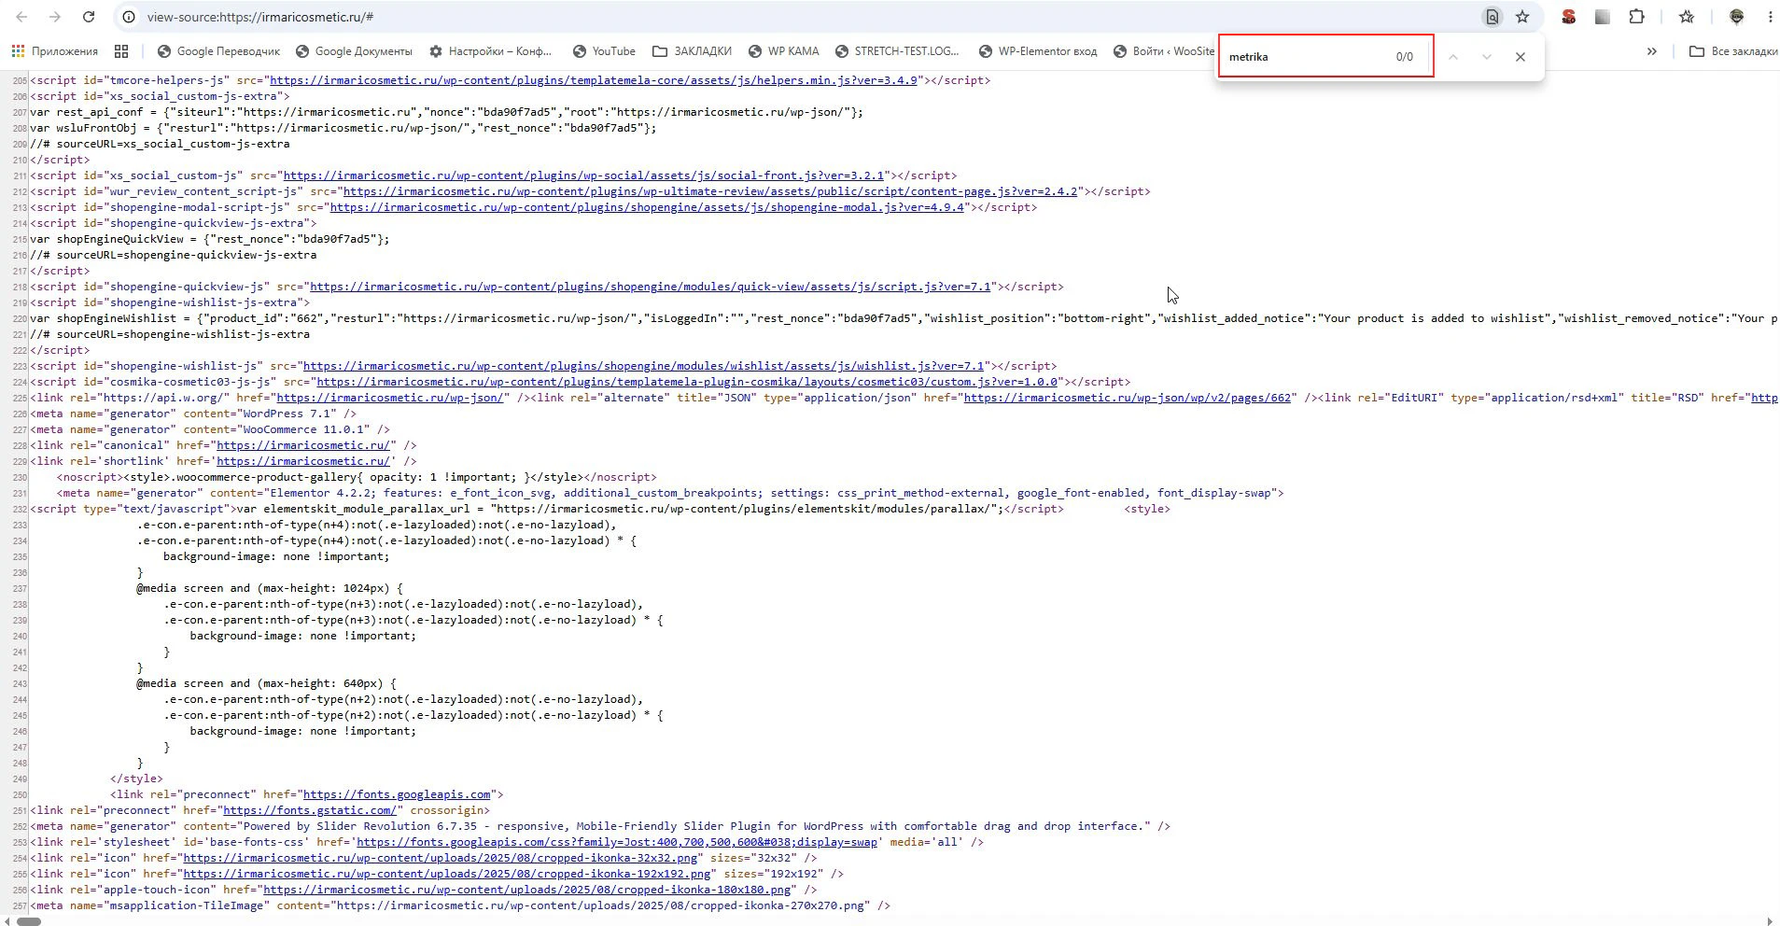Open quick-view script.js link
This screenshot has width=1780, height=926.
click(651, 287)
